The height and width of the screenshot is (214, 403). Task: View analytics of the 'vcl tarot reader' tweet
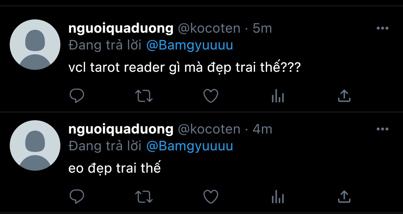point(278,96)
